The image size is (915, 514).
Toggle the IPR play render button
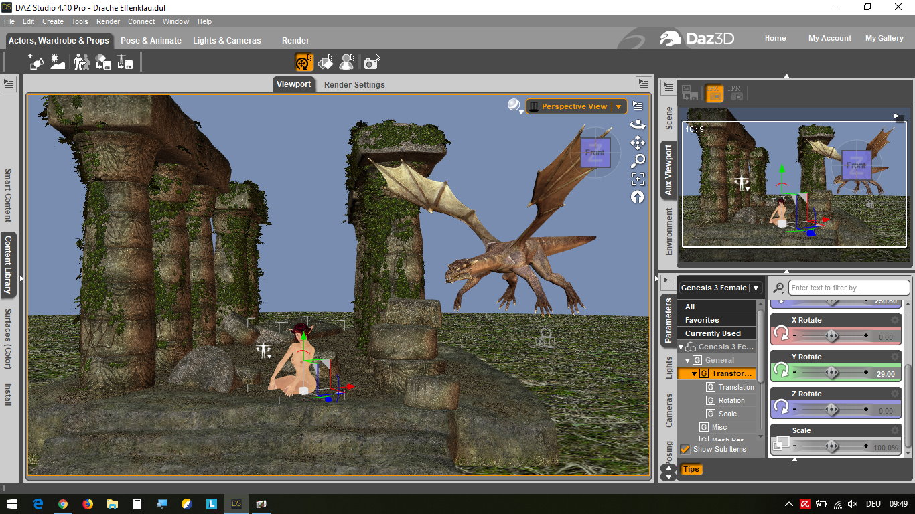coord(735,93)
